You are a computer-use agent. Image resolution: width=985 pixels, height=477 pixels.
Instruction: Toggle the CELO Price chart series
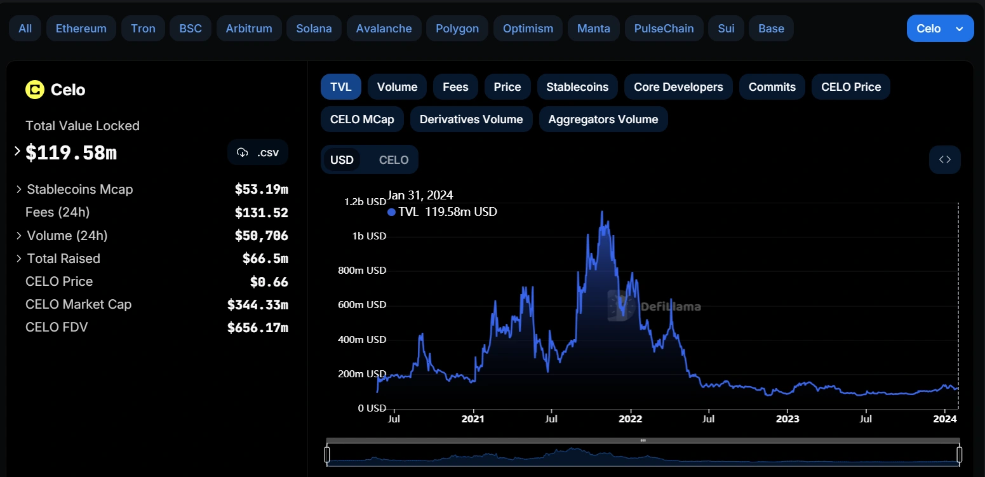(851, 87)
